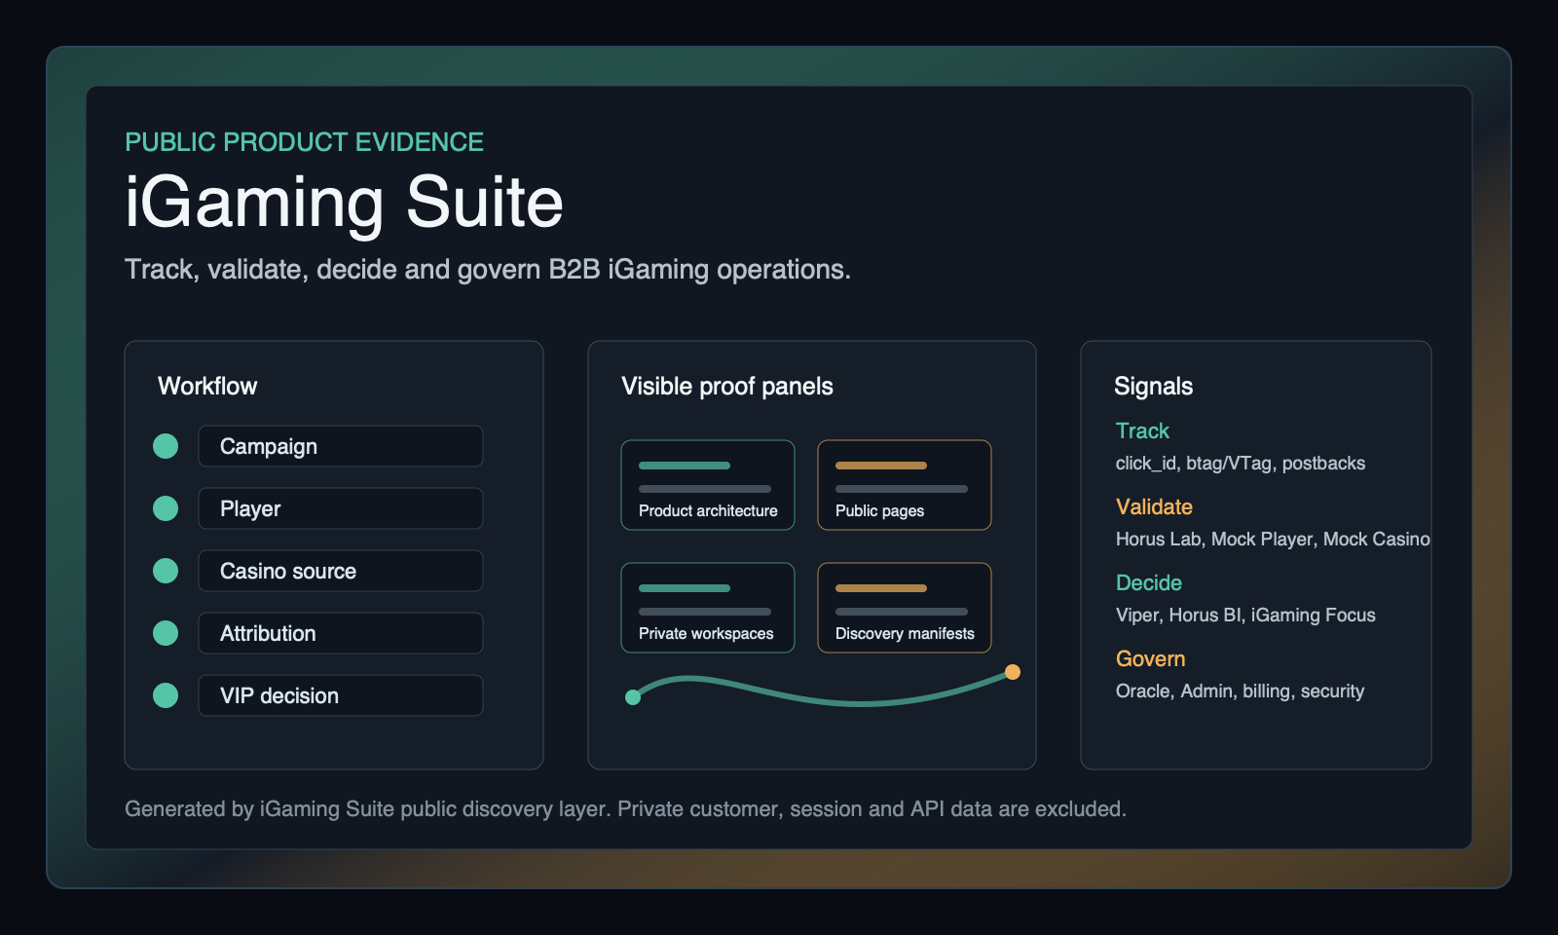
Task: Select the Campaign workflow step
Action: 341,446
